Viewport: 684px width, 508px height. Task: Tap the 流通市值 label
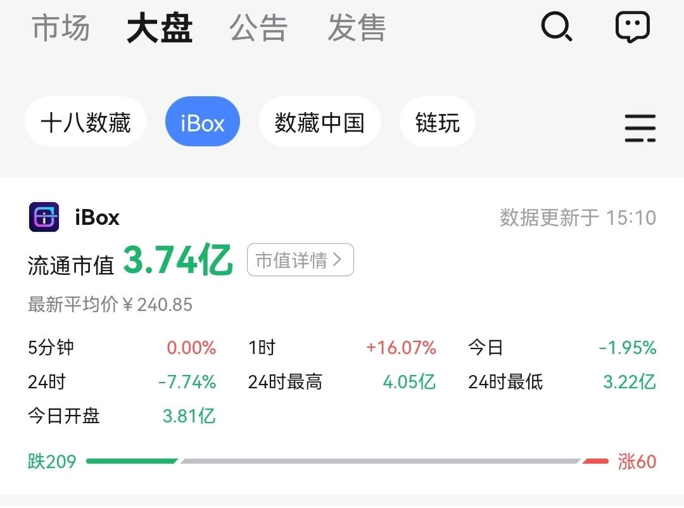coord(71,265)
